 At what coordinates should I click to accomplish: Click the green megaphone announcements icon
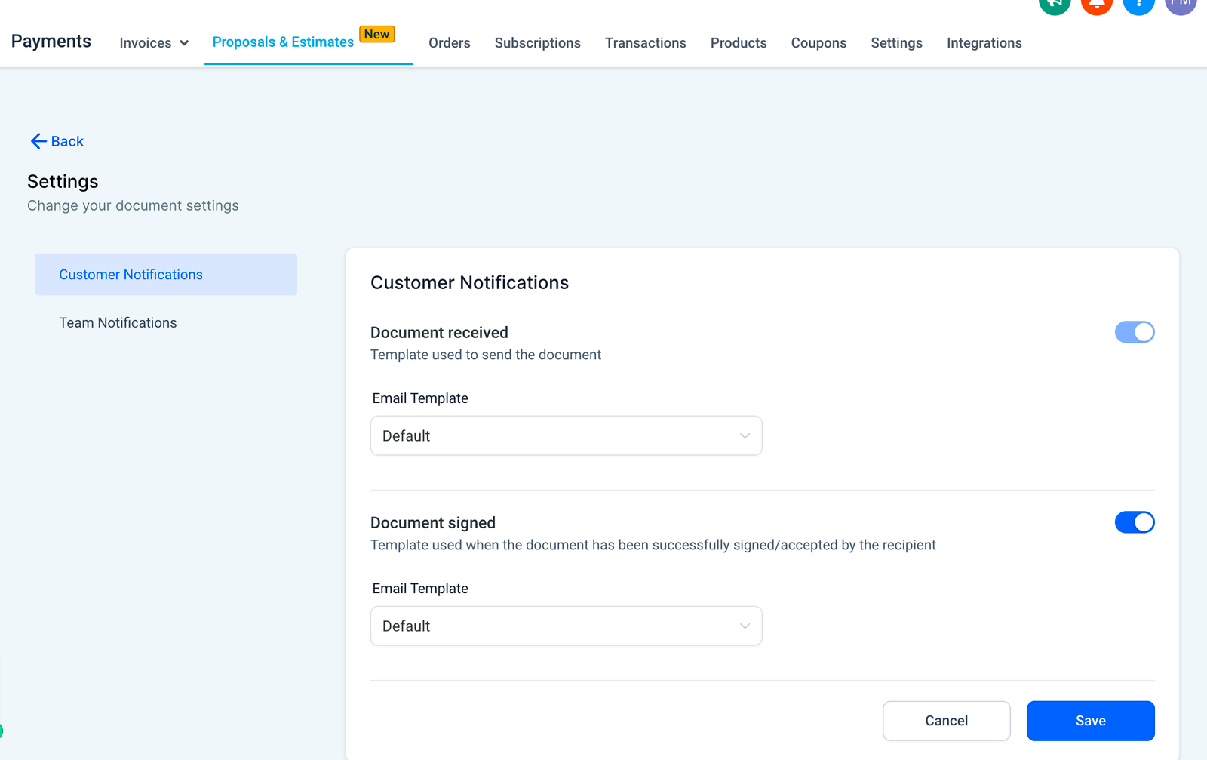1054,5
